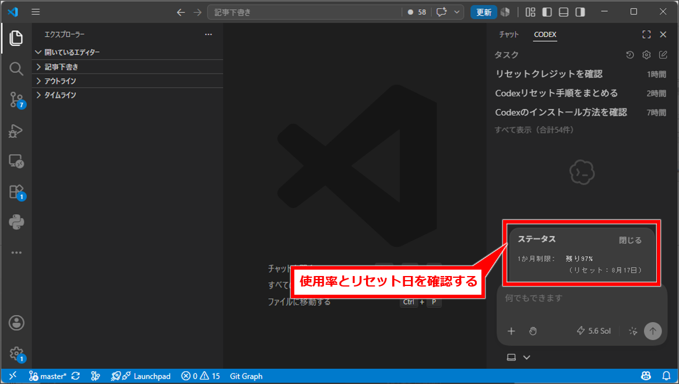Close the Codex side panel

point(663,34)
